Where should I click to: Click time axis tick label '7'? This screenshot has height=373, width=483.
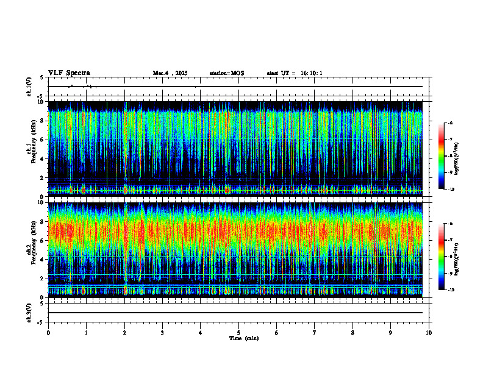click(315, 333)
